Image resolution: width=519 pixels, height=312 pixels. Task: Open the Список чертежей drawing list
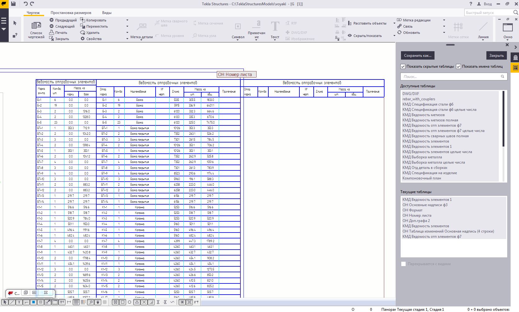(36, 30)
